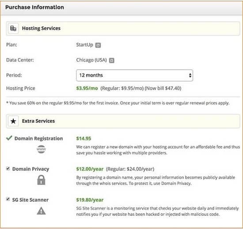
Task: Click the text (Now bill $47.40)
Action: pyautogui.click(x=163, y=88)
